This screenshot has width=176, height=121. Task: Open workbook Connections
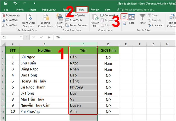tap(110, 15)
